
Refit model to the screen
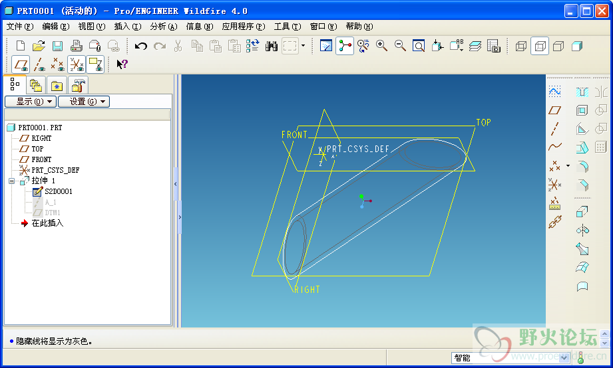[419, 46]
